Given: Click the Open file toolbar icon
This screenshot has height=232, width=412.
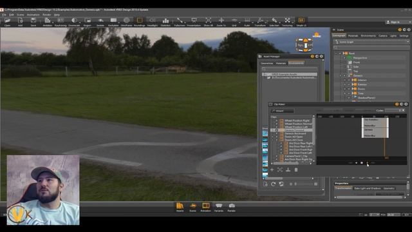Looking at the screenshot, I should [7, 21].
